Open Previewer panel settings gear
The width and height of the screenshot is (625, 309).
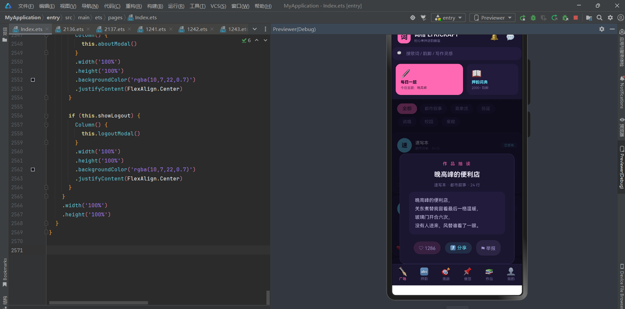pyautogui.click(x=602, y=29)
